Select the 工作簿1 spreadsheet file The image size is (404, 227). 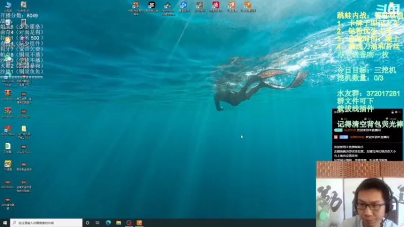tap(8, 148)
